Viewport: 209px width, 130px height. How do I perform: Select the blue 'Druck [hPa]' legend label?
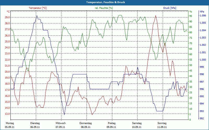tap(170, 8)
